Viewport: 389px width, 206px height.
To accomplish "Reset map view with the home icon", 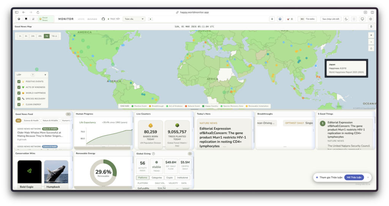I will click(371, 48).
